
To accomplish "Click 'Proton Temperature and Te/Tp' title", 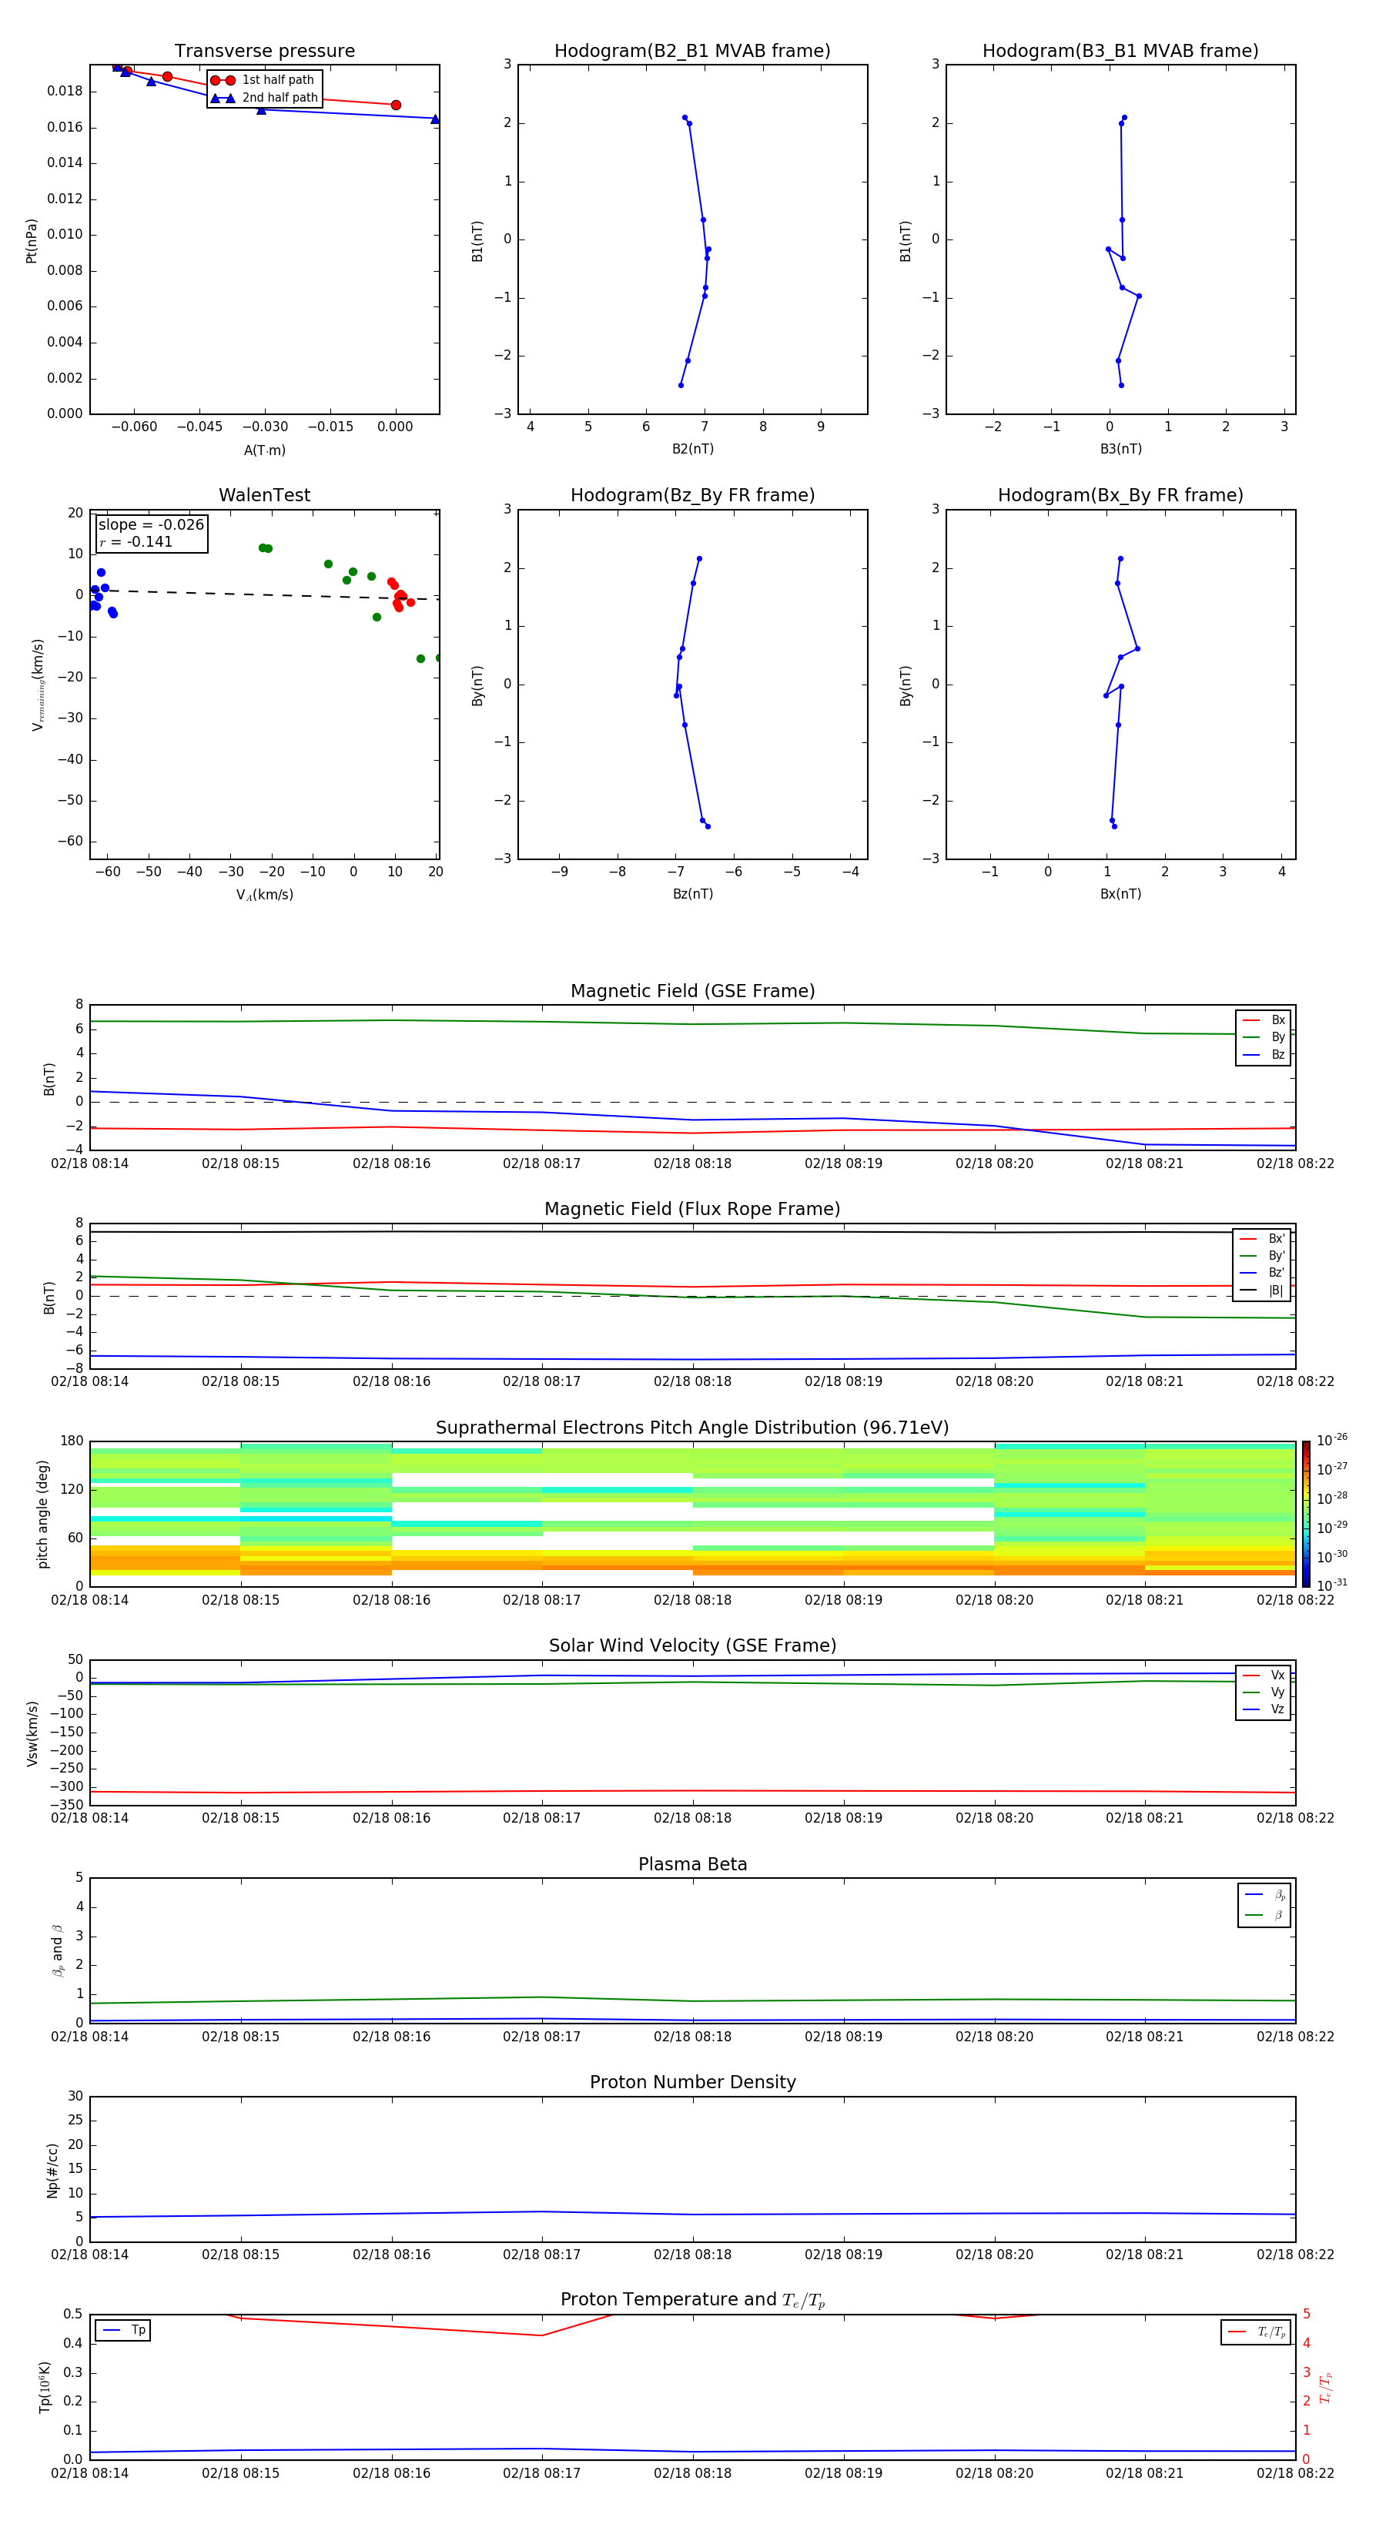I will (x=692, y=2300).
